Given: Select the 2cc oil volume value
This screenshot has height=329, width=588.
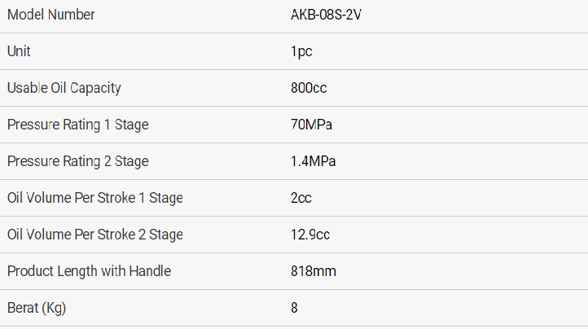Looking at the screenshot, I should (301, 198).
